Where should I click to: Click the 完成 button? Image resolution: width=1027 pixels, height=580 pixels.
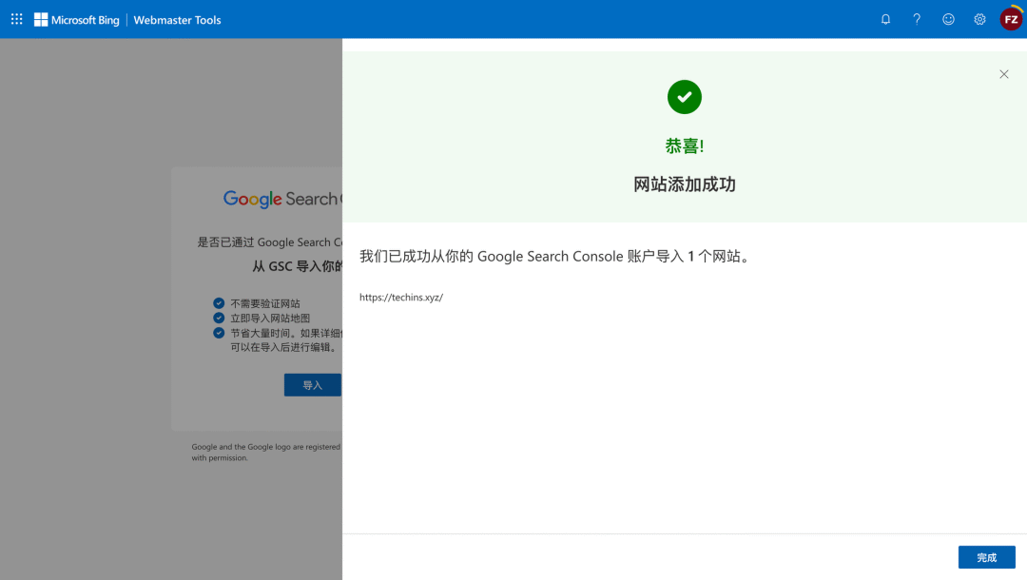coord(987,557)
